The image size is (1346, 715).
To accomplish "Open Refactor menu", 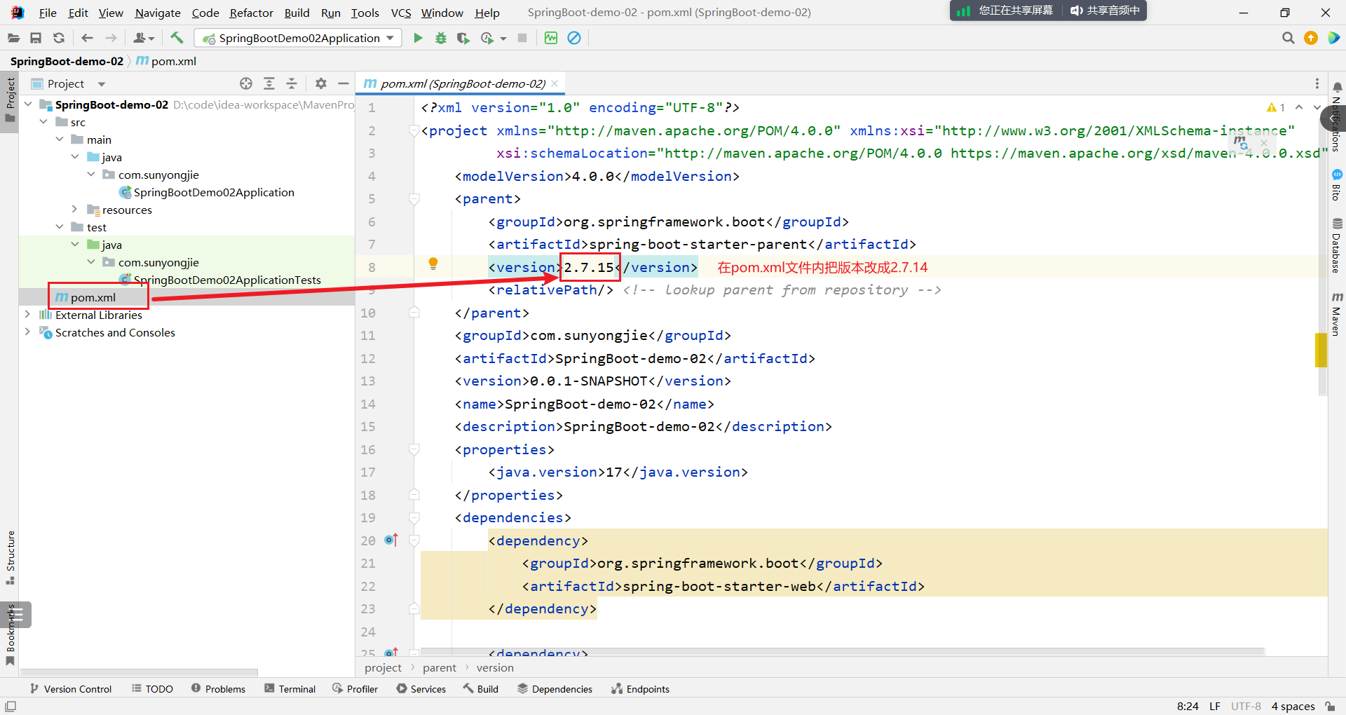I will click(251, 13).
